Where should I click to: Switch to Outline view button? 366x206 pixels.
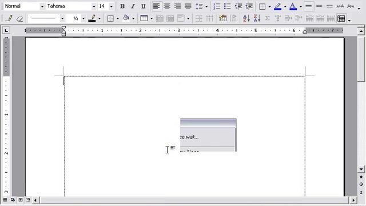tap(28, 200)
